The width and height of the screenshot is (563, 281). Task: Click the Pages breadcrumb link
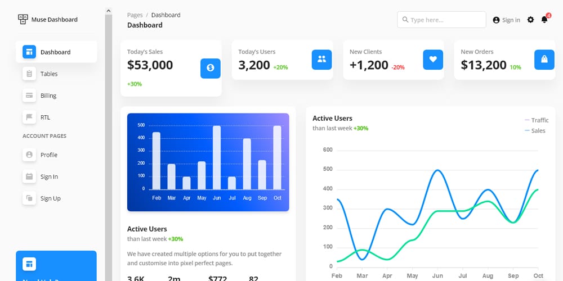[135, 15]
